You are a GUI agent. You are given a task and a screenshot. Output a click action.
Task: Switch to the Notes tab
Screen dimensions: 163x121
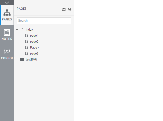click(7, 34)
